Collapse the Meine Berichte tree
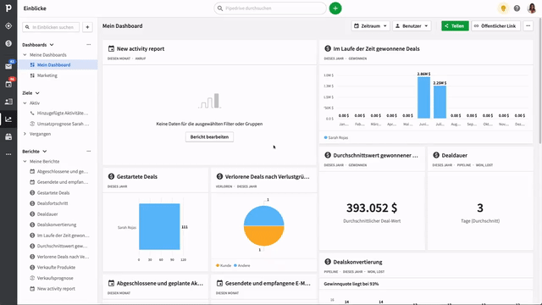 [25, 162]
